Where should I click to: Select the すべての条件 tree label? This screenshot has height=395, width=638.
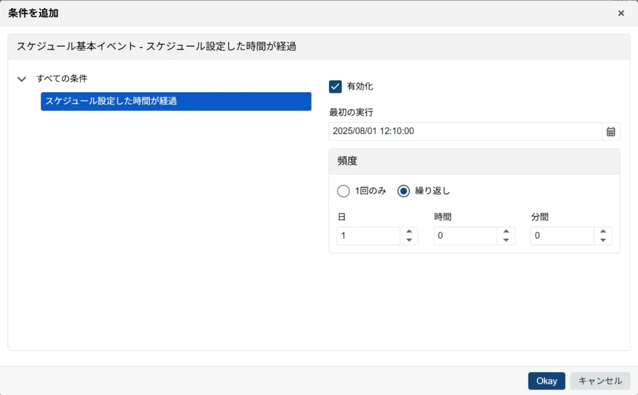coord(62,79)
